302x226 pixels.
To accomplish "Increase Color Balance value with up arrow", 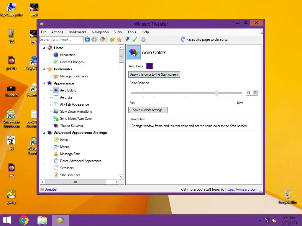I will coord(255,91).
